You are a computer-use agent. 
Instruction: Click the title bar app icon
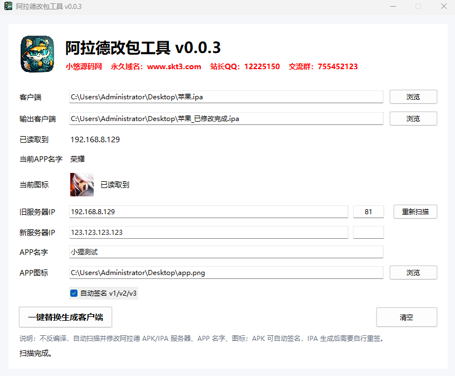(8, 6)
